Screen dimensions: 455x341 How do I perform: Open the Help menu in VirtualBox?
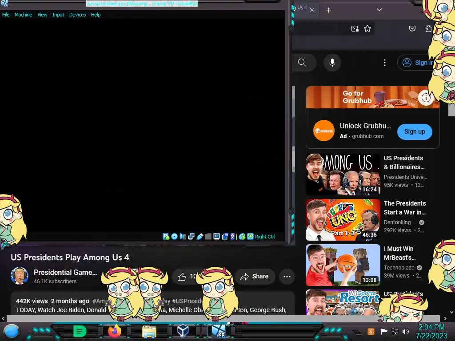[96, 15]
